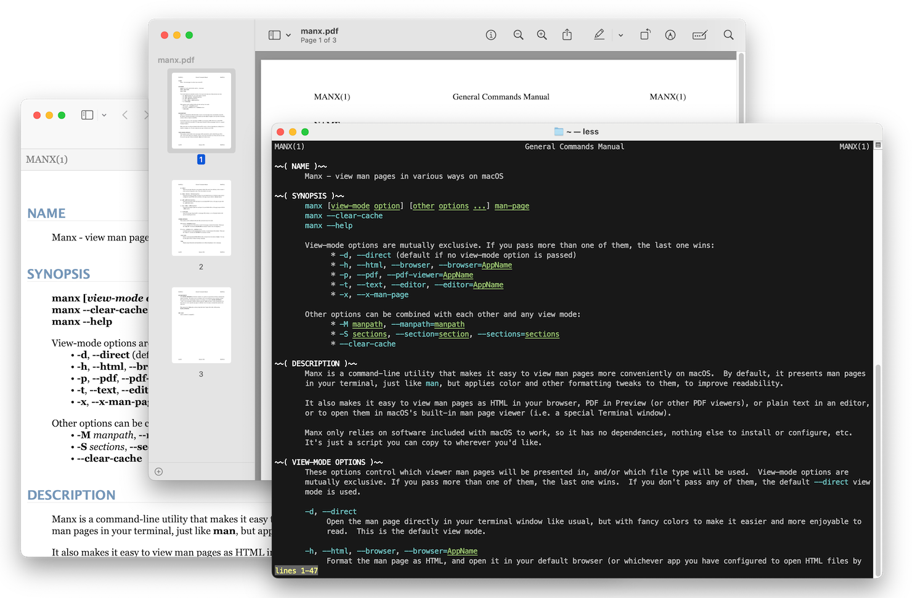Image resolution: width=912 pixels, height=598 pixels.
Task: Click the VIEW-MODE OPTIONS heading in Terminal
Action: 328,462
